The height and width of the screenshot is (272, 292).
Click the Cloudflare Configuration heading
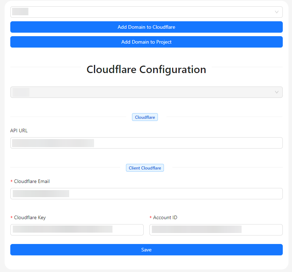tap(146, 70)
